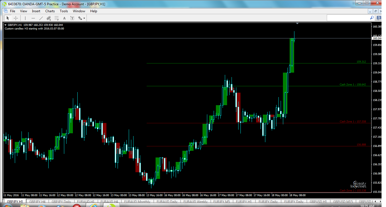Switch to the EURJPY M5 chart tab

(x=221, y=201)
